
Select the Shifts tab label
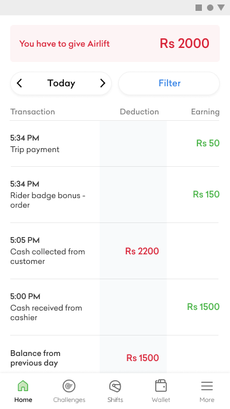tap(115, 399)
